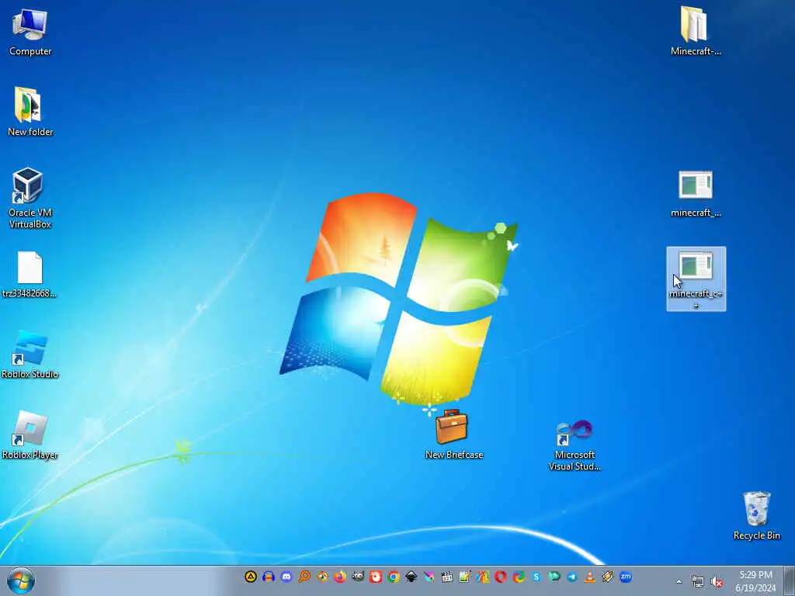This screenshot has height=596, width=795.
Task: Select the trz33482668 blank file icon
Action: 30,274
